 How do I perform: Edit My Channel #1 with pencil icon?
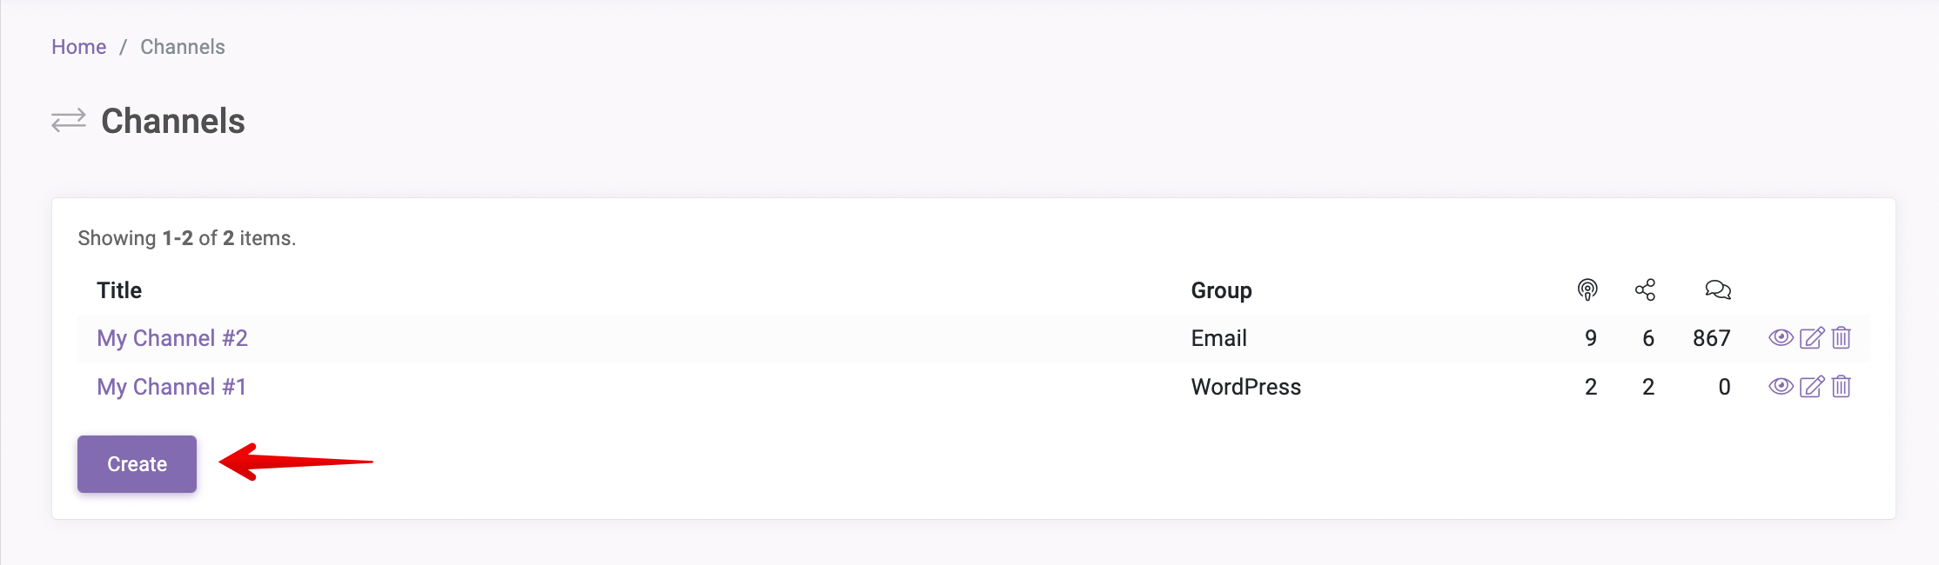point(1811,387)
